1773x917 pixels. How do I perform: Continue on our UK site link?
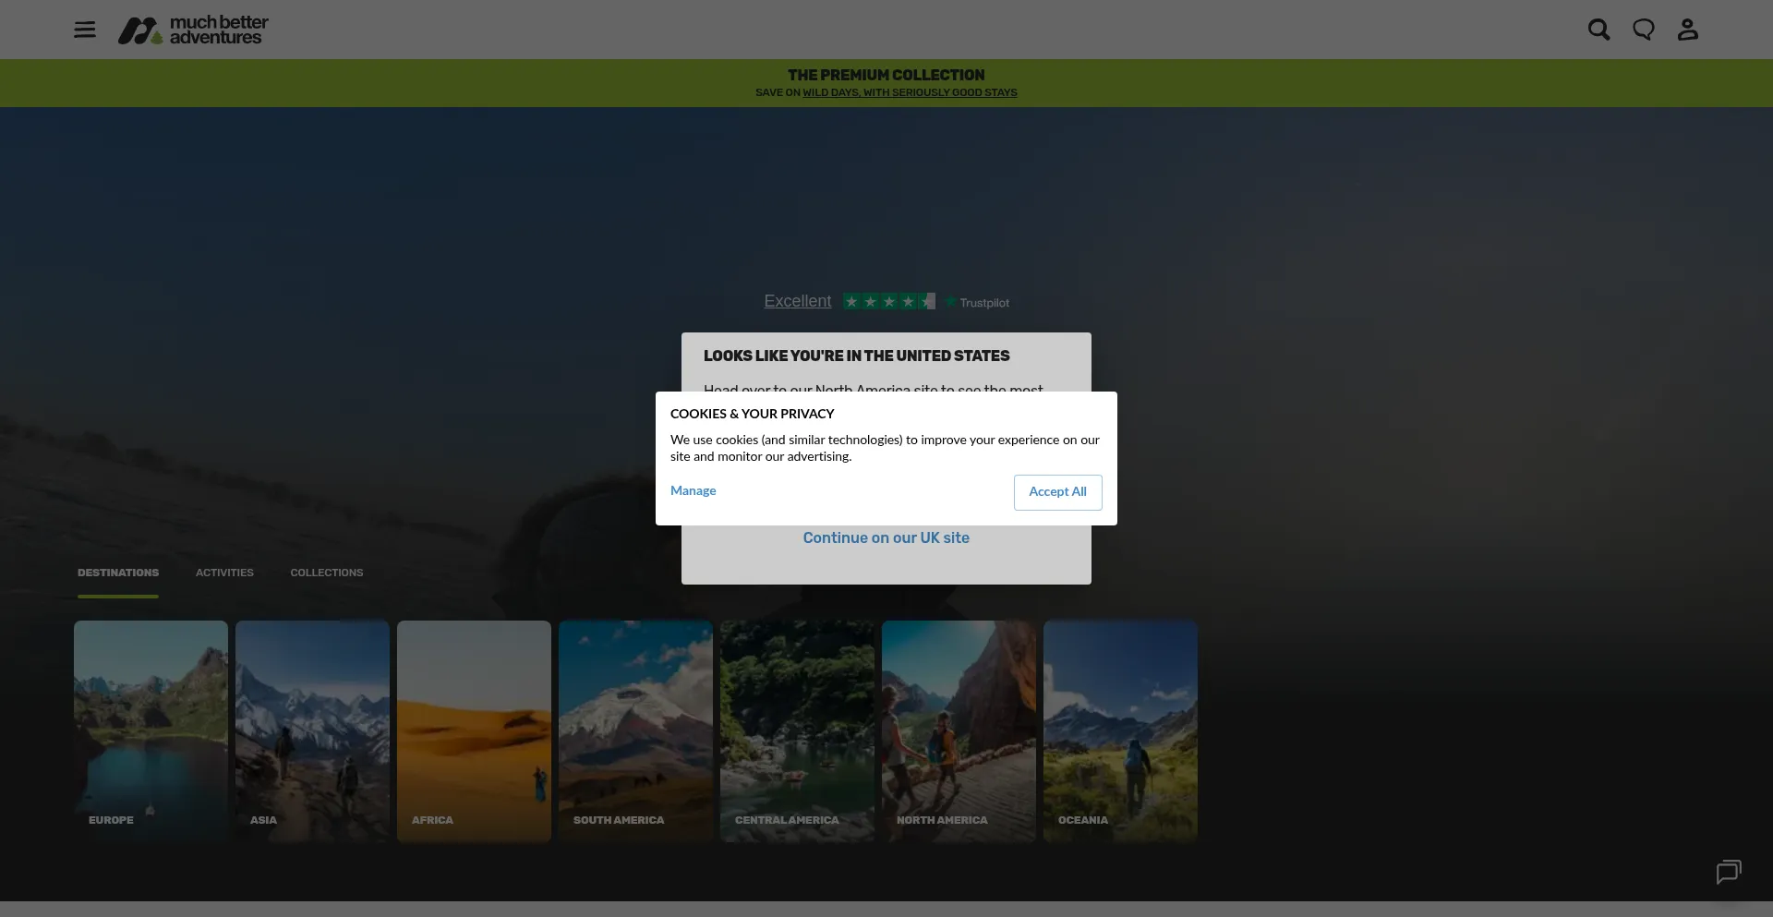click(x=886, y=538)
